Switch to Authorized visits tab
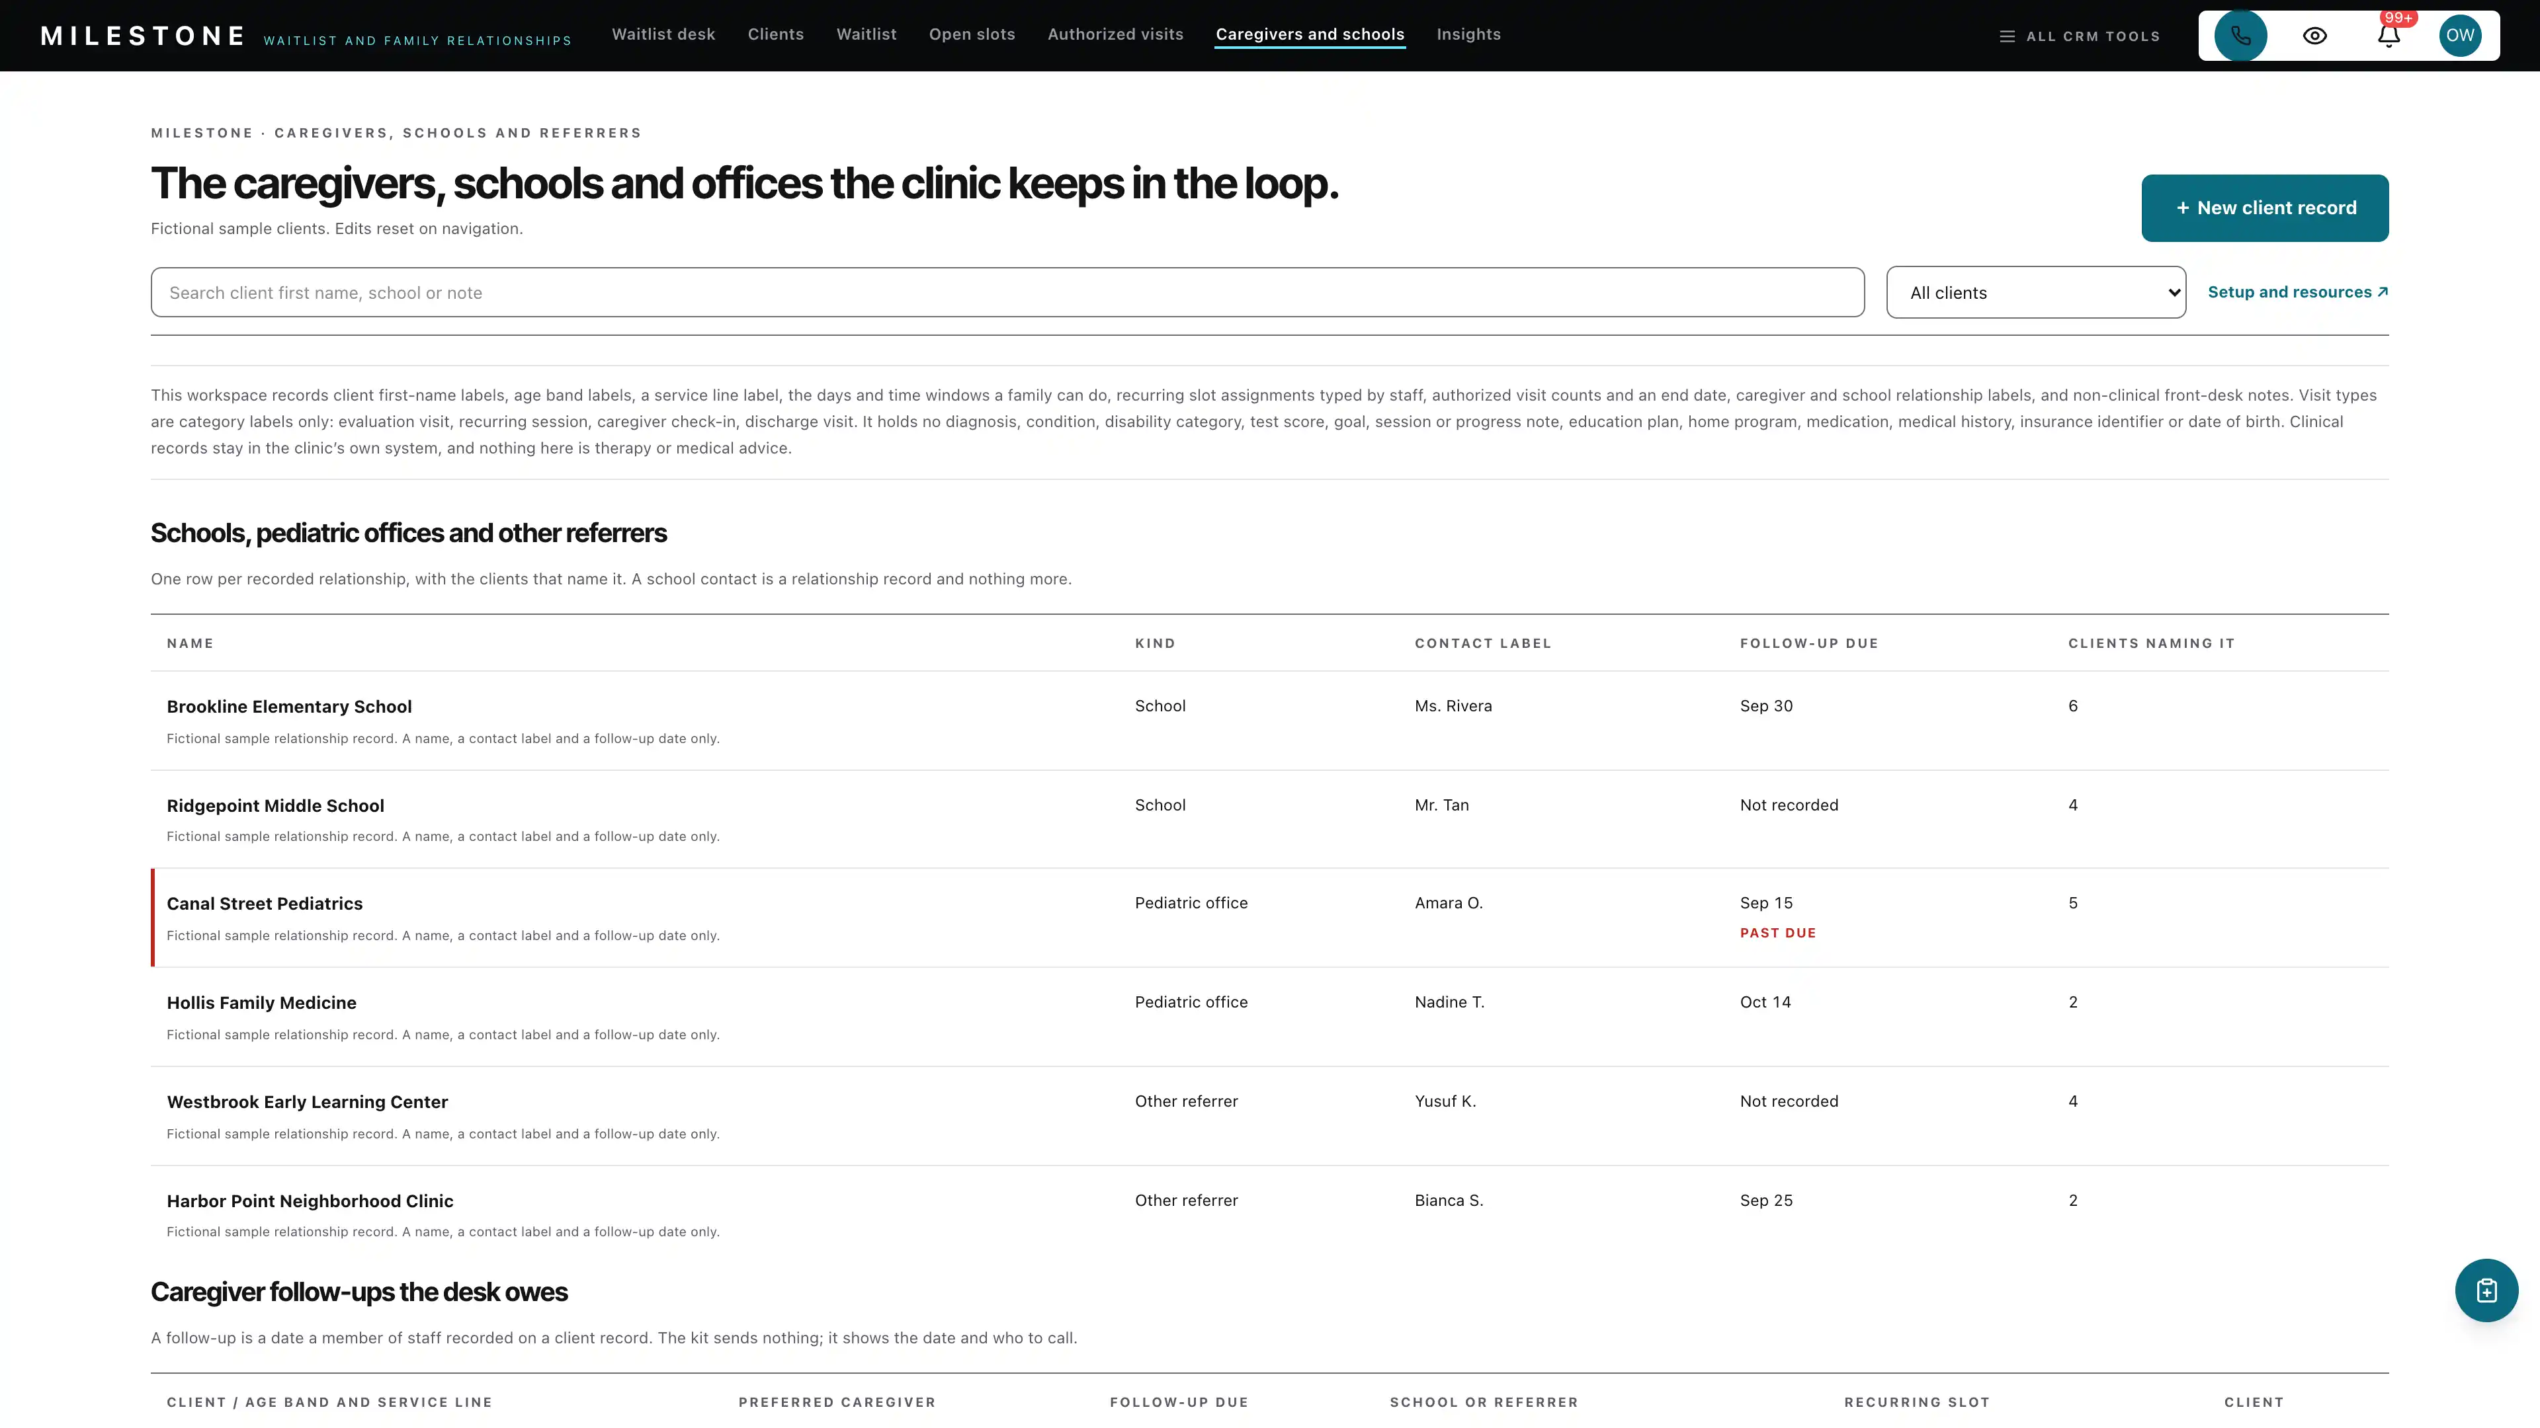This screenshot has width=2540, height=1428. [x=1115, y=34]
